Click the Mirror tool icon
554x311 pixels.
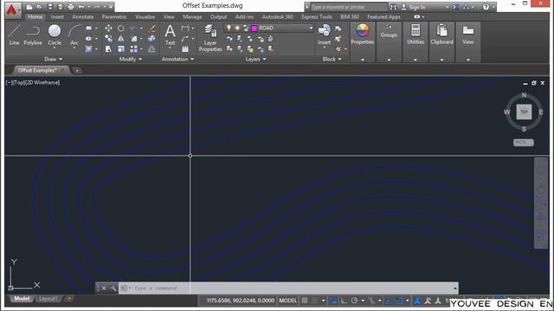pos(121,38)
